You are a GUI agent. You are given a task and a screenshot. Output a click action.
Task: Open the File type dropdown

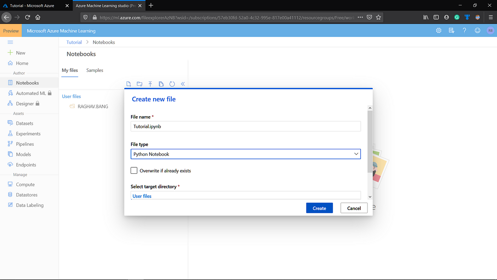pos(246,154)
